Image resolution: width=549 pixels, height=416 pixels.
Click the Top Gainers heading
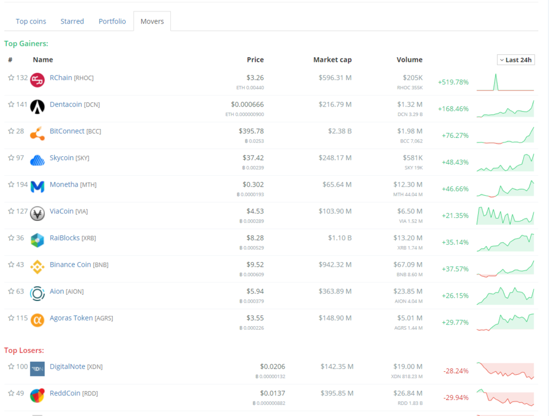point(26,43)
